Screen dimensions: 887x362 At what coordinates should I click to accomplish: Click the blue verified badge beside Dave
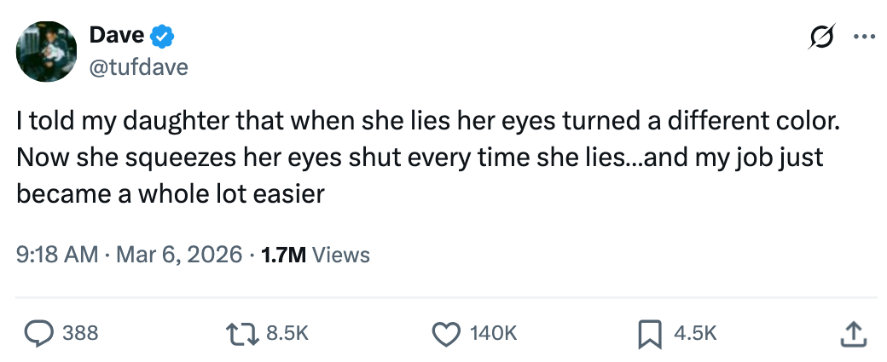pos(163,36)
